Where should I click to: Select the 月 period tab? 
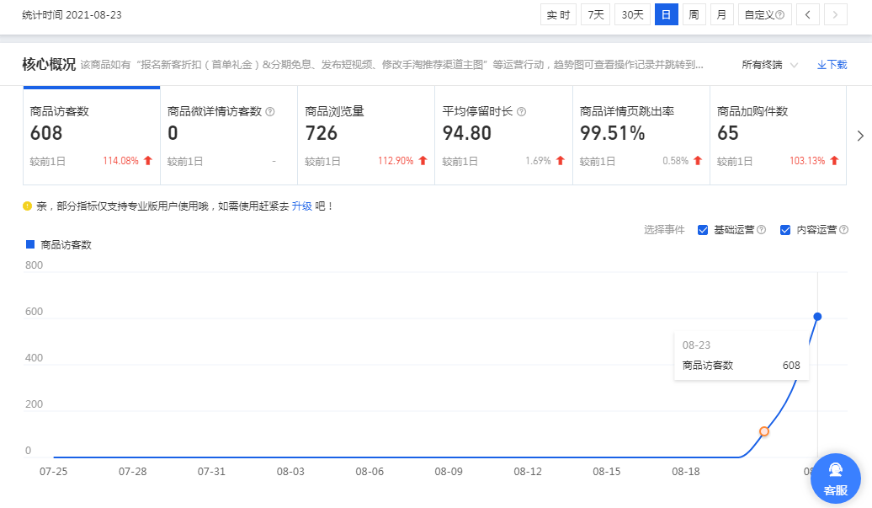[x=721, y=15]
